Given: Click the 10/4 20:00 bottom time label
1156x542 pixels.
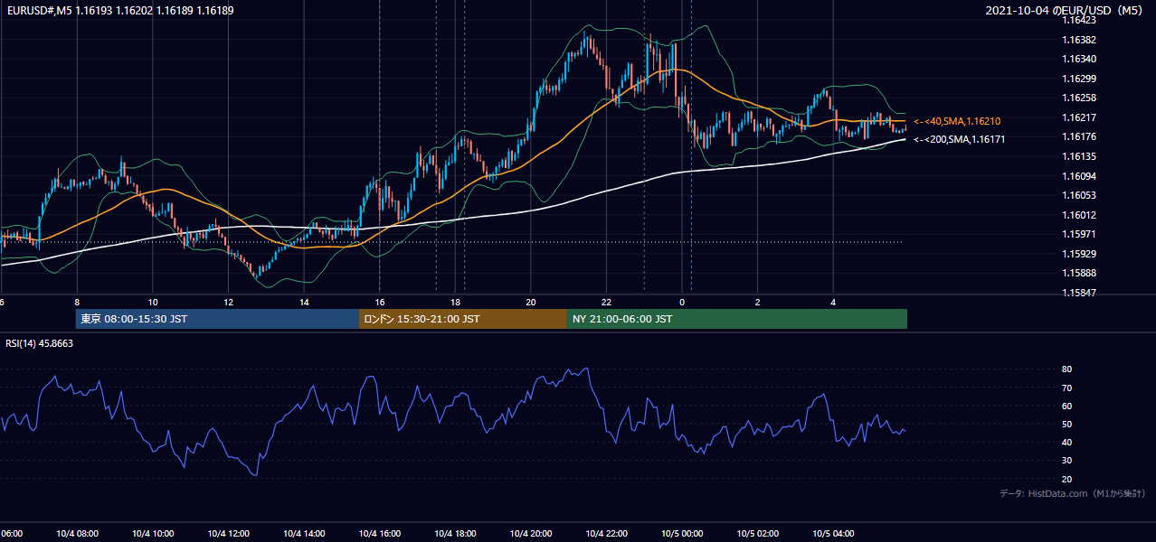Looking at the screenshot, I should [x=531, y=534].
